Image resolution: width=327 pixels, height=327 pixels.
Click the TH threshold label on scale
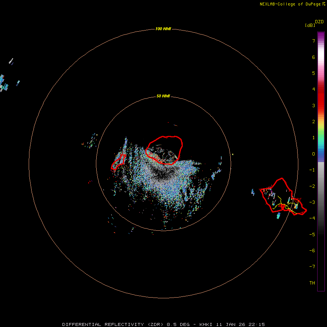point(312,283)
